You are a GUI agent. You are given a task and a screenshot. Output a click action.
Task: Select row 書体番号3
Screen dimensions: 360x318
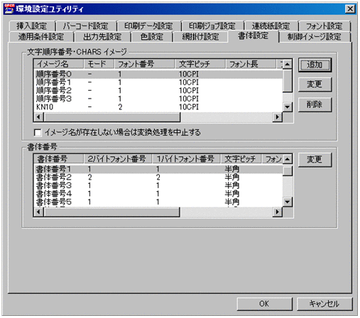click(x=158, y=186)
